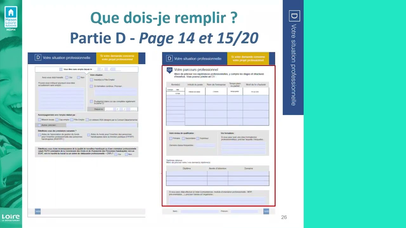The height and width of the screenshot is (228, 406).
Task: Click the 'Nom' field at page bottom
Action: (200, 211)
